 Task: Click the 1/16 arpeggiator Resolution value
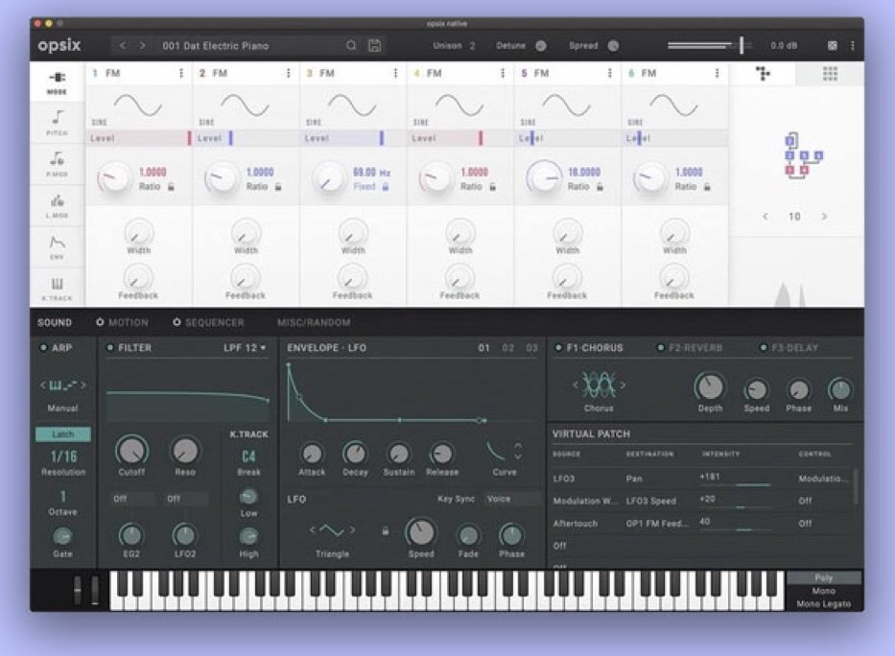click(x=63, y=457)
